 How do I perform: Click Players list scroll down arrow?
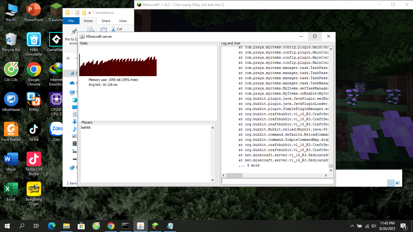click(213, 180)
